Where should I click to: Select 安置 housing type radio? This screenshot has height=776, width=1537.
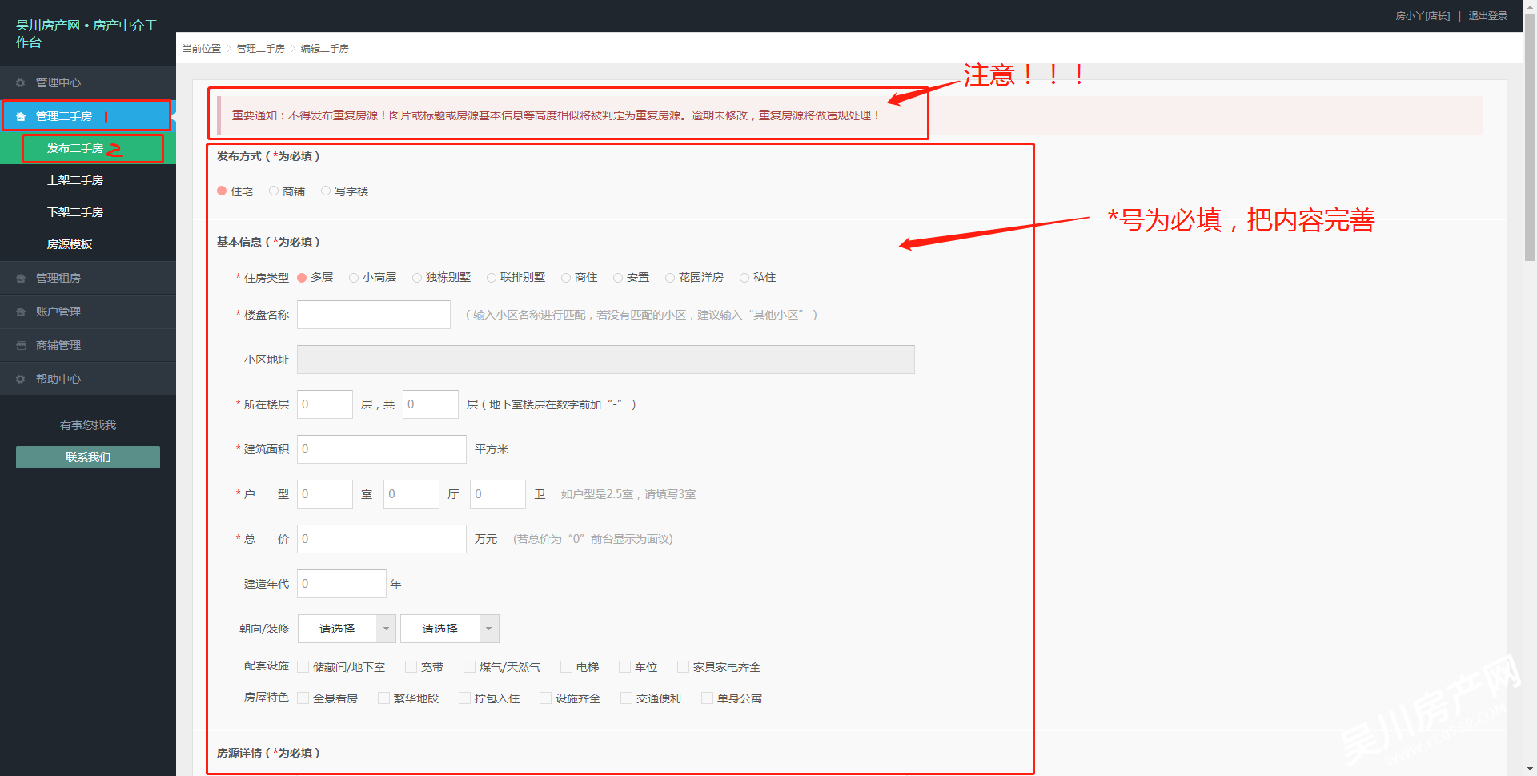coord(618,278)
